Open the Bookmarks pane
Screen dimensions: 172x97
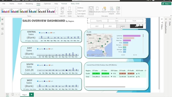97,10
